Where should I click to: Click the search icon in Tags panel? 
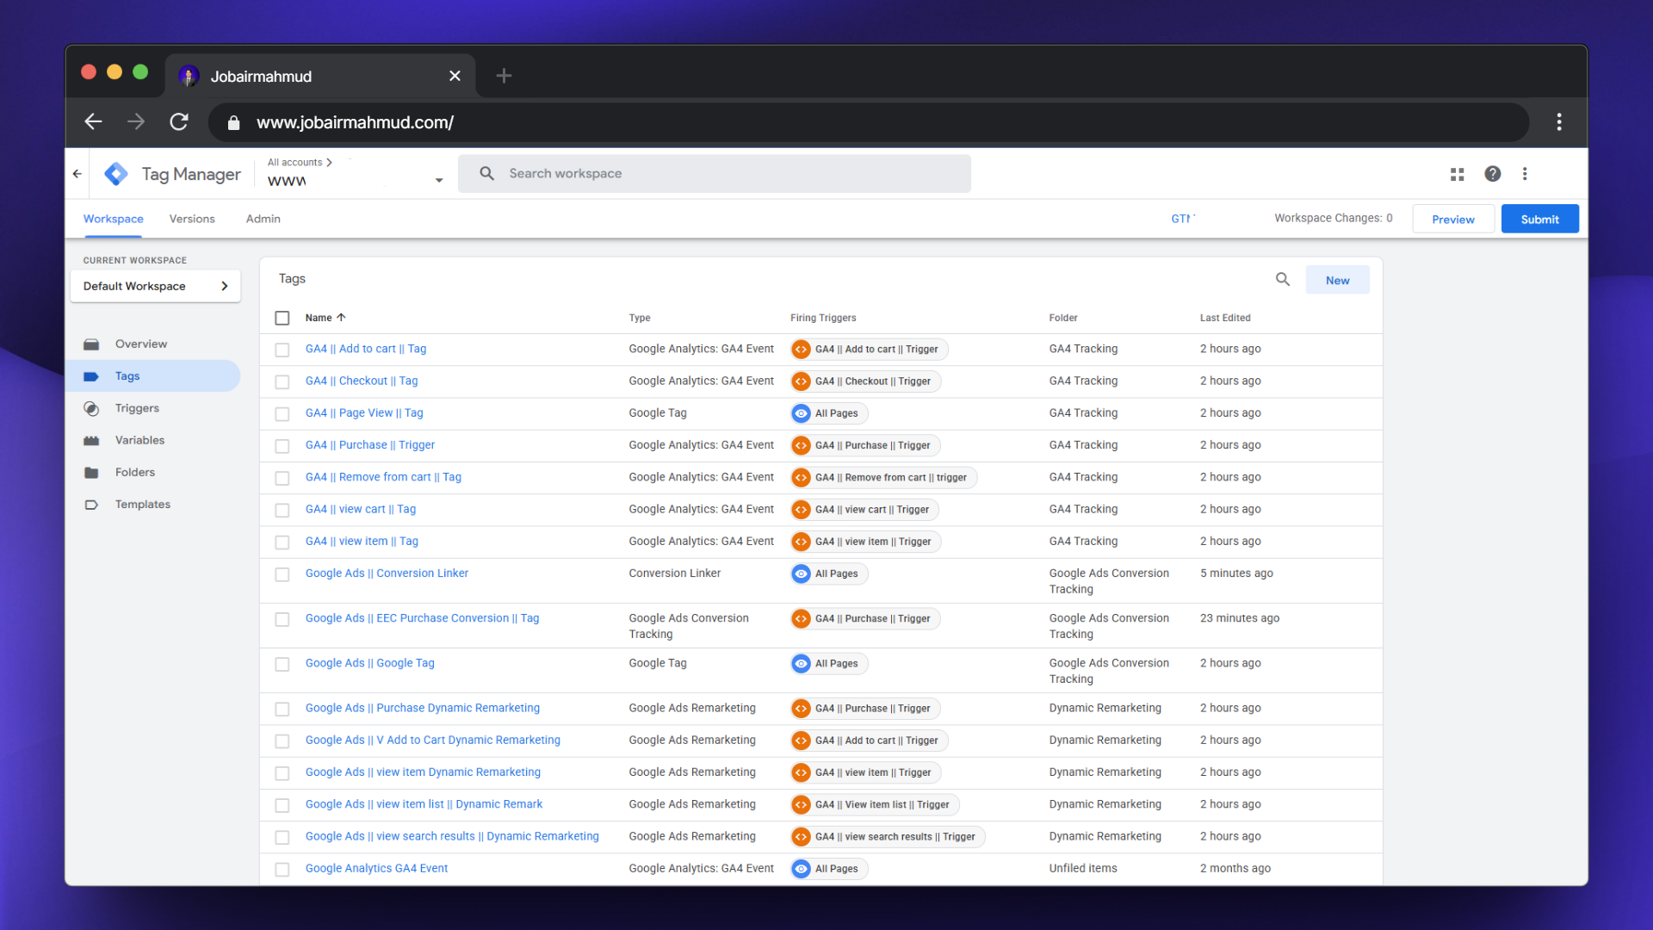point(1283,279)
